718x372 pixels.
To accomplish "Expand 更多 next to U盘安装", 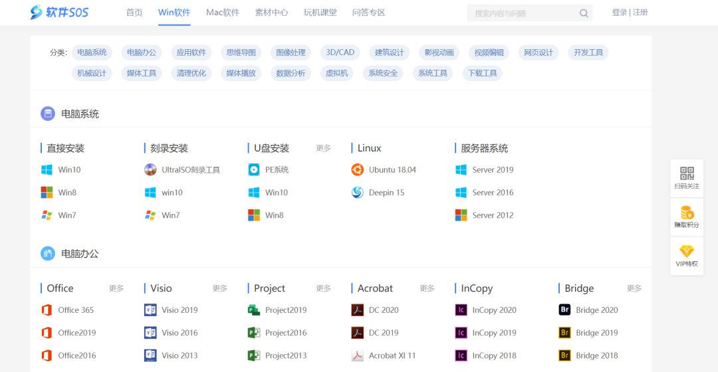I will pyautogui.click(x=324, y=148).
